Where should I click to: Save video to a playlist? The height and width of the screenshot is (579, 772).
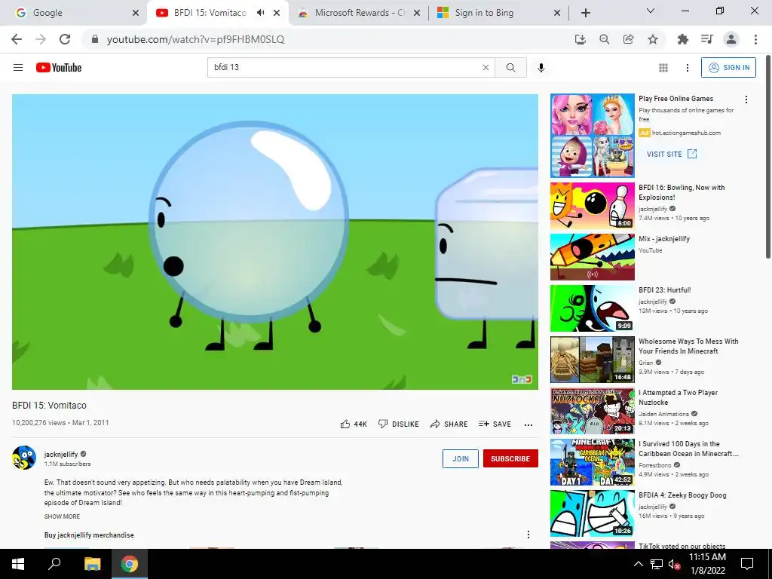click(495, 424)
